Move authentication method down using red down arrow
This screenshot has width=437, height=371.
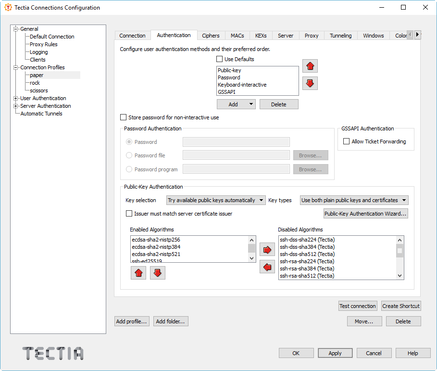point(310,83)
